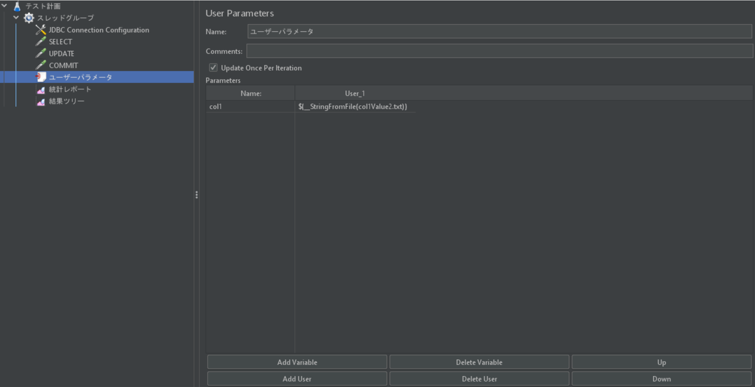Focus the Comments input field
Viewport: 755px width, 387px height.
499,51
